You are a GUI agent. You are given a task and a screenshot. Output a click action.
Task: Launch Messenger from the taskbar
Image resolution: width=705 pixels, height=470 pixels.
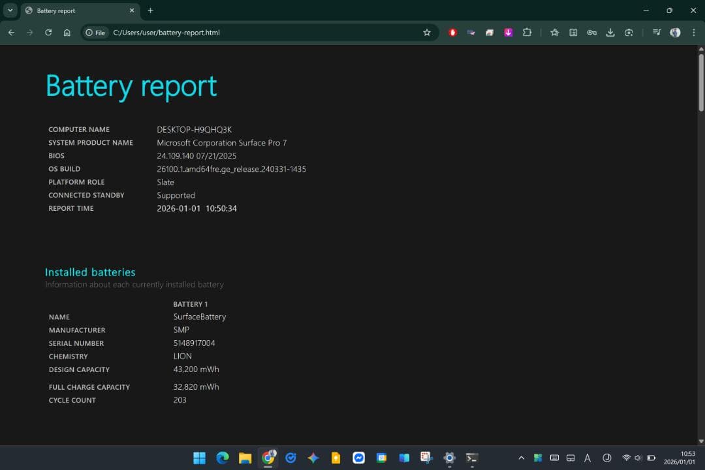point(358,458)
